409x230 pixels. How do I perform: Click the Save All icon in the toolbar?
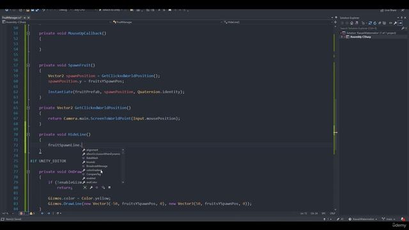pyautogui.click(x=37, y=10)
